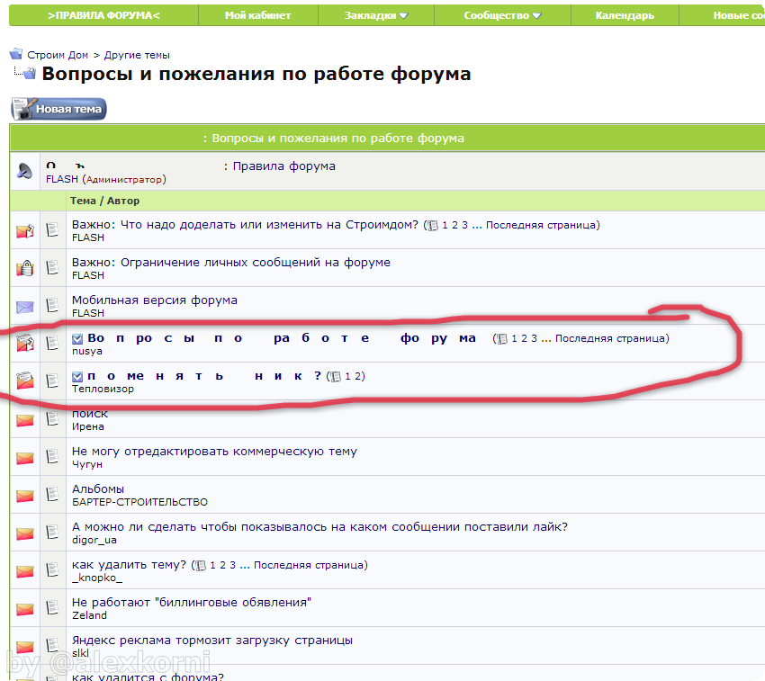The image size is (765, 681).
Task: Click the announcement megaphone icon
Action: (24, 172)
